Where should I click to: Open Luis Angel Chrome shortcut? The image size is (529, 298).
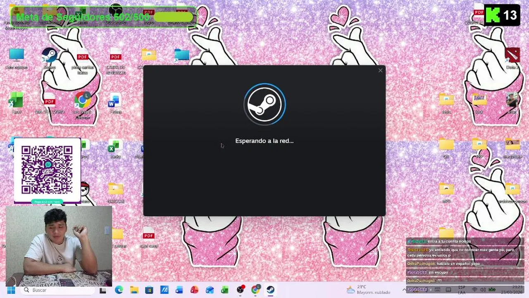coord(83,106)
